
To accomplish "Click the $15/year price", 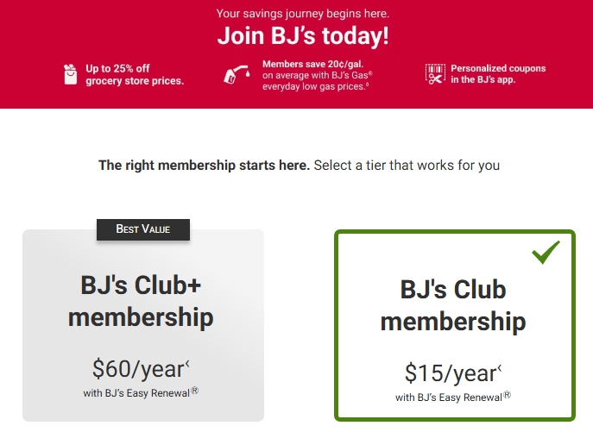I will coord(450,373).
